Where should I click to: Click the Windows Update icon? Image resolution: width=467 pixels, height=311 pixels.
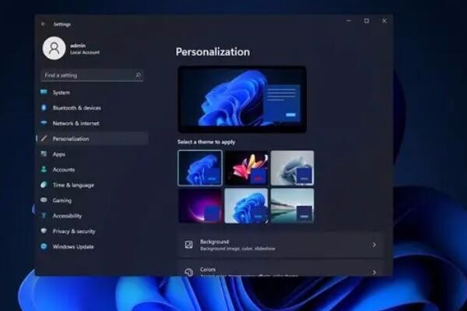(x=44, y=246)
